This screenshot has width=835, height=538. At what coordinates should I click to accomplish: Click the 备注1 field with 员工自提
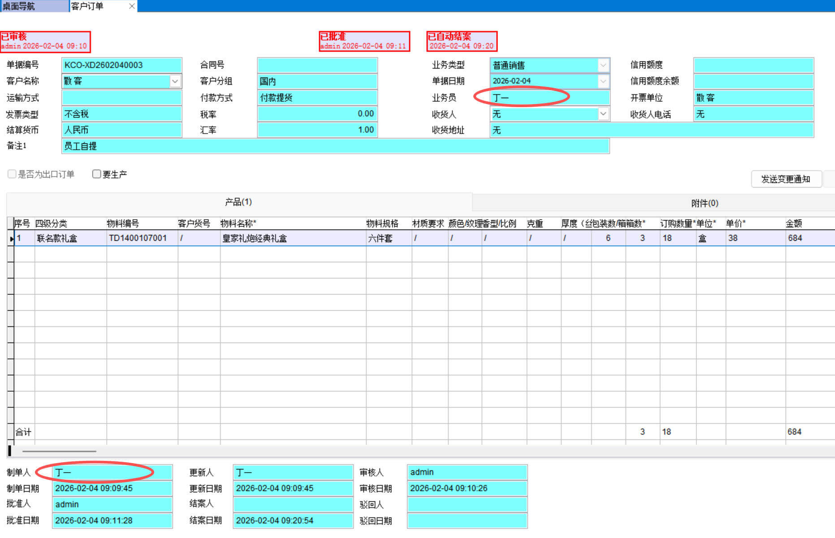click(x=335, y=146)
